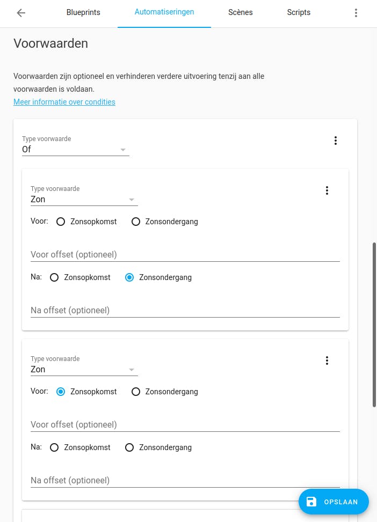Expand second 'Zon' condition type dropdown
The width and height of the screenshot is (377, 522).
(84, 370)
